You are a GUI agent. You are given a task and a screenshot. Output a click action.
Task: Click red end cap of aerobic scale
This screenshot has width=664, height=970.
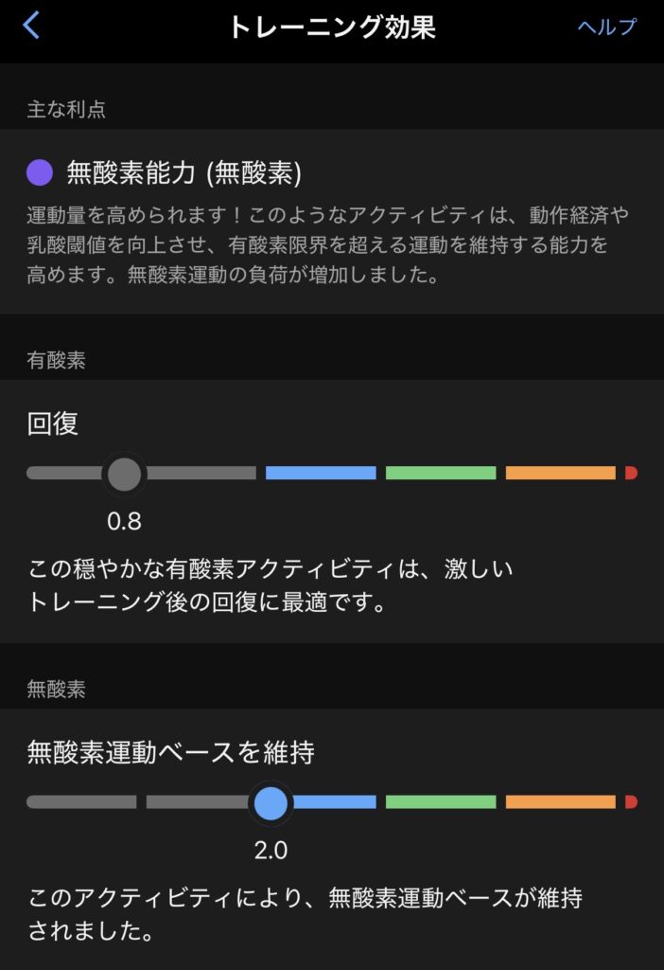(631, 473)
